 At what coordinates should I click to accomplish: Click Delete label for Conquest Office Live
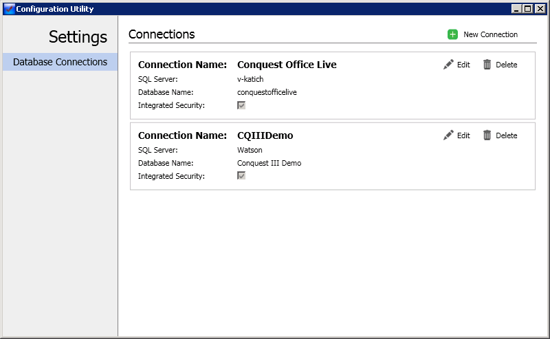coord(507,65)
